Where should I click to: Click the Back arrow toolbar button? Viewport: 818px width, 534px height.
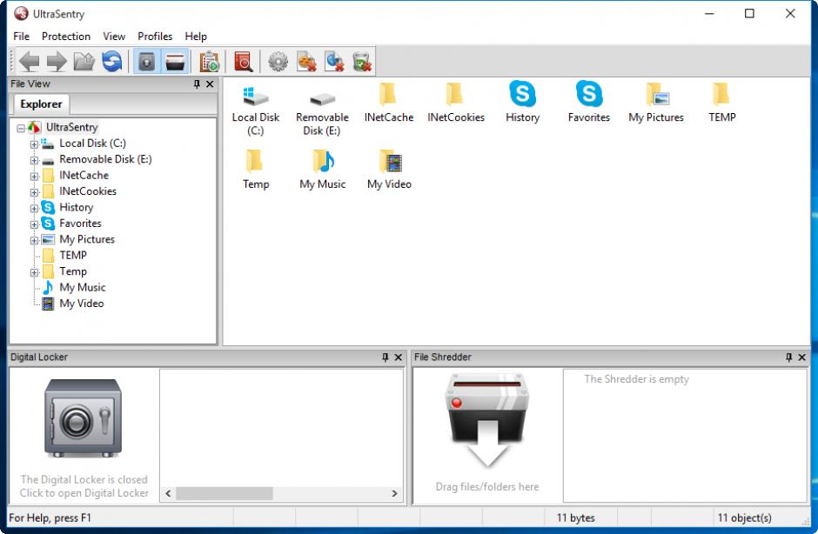[30, 62]
